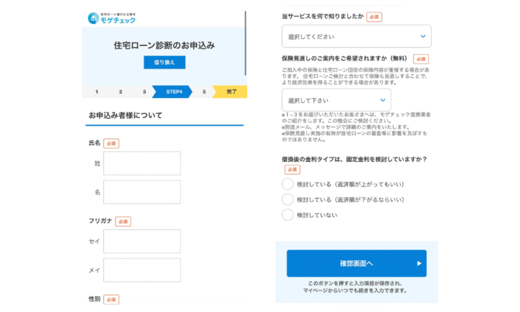520x312 pixels.
Task: Click the Mogecheck house logo icon
Action: [x=93, y=18]
